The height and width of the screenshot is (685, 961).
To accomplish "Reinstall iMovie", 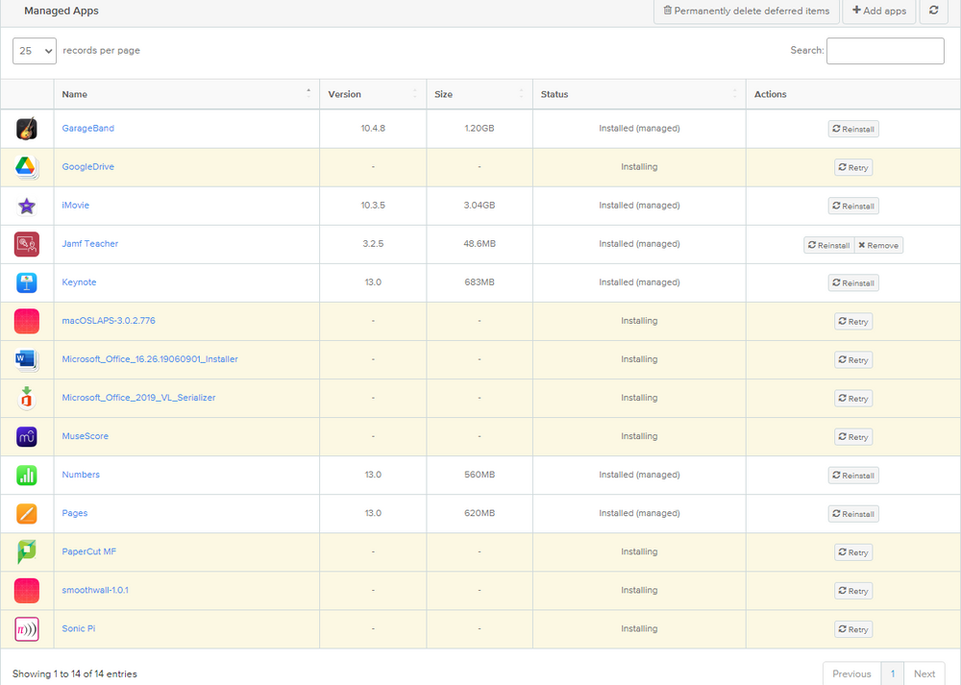I will coord(853,206).
